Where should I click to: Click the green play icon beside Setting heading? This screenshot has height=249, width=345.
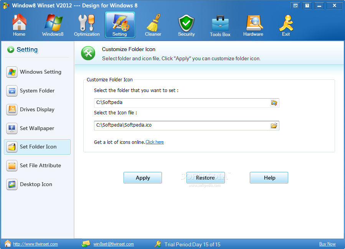pos(11,49)
